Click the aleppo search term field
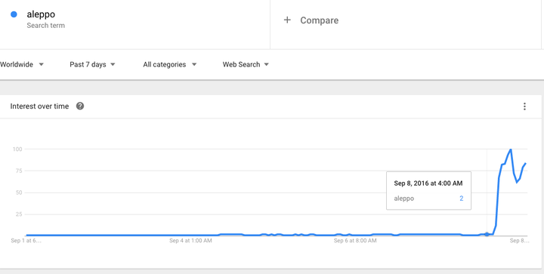Image resolution: width=544 pixels, height=274 pixels. coord(135,24)
